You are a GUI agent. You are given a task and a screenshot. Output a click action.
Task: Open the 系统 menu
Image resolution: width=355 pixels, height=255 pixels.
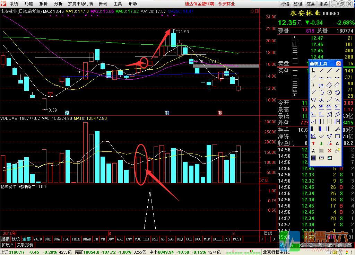pos(14,4)
